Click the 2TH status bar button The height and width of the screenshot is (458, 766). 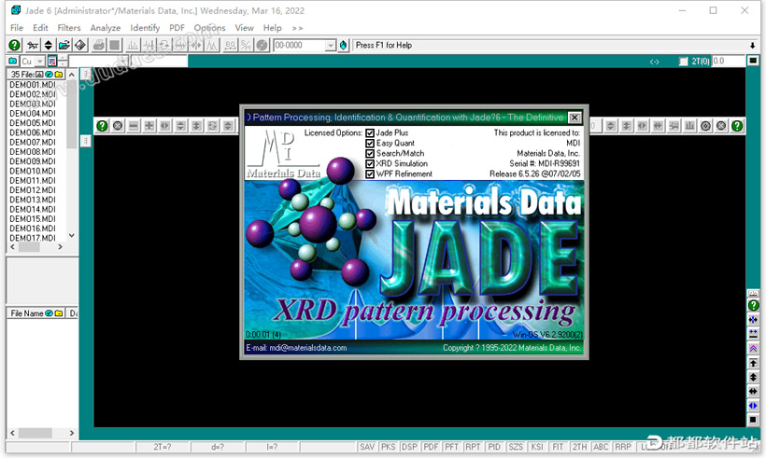coord(579,447)
